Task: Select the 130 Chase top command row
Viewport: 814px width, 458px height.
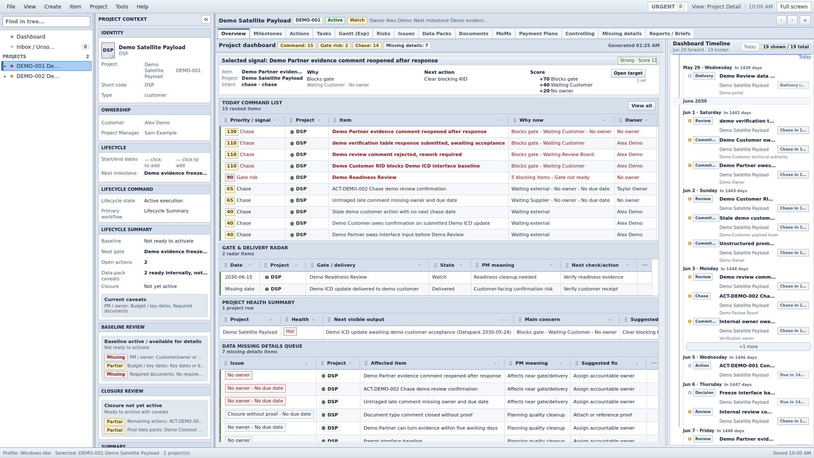Action: pyautogui.click(x=439, y=132)
